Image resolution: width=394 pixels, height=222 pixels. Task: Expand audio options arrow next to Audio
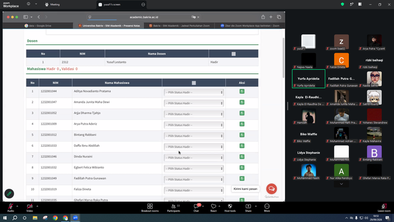point(17,206)
